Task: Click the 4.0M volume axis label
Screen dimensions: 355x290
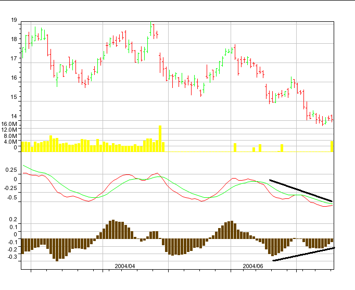Action: click(12, 142)
